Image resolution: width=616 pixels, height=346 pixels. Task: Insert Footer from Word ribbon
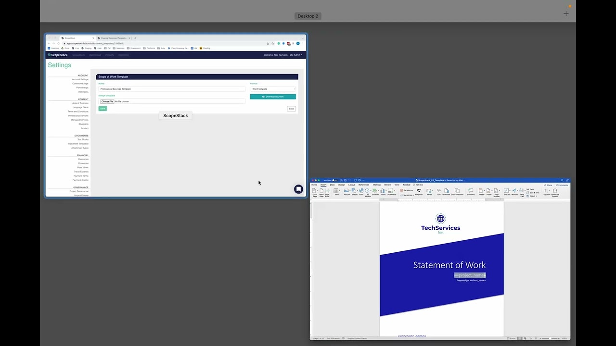[x=489, y=192]
